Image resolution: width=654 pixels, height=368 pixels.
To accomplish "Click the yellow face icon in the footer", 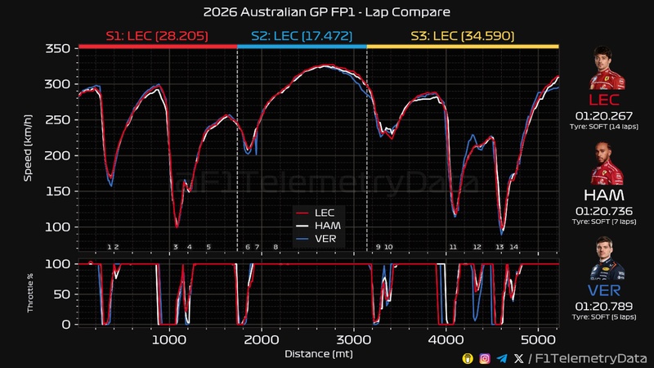I will (468, 358).
